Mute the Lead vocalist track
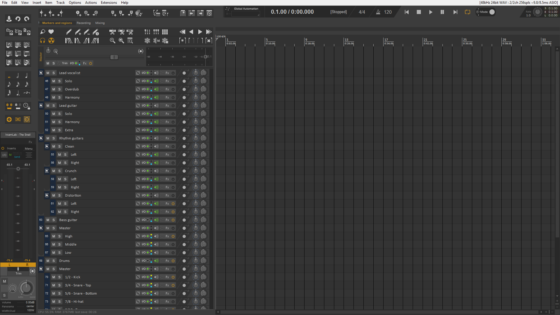This screenshot has width=560, height=315. pyautogui.click(x=48, y=73)
